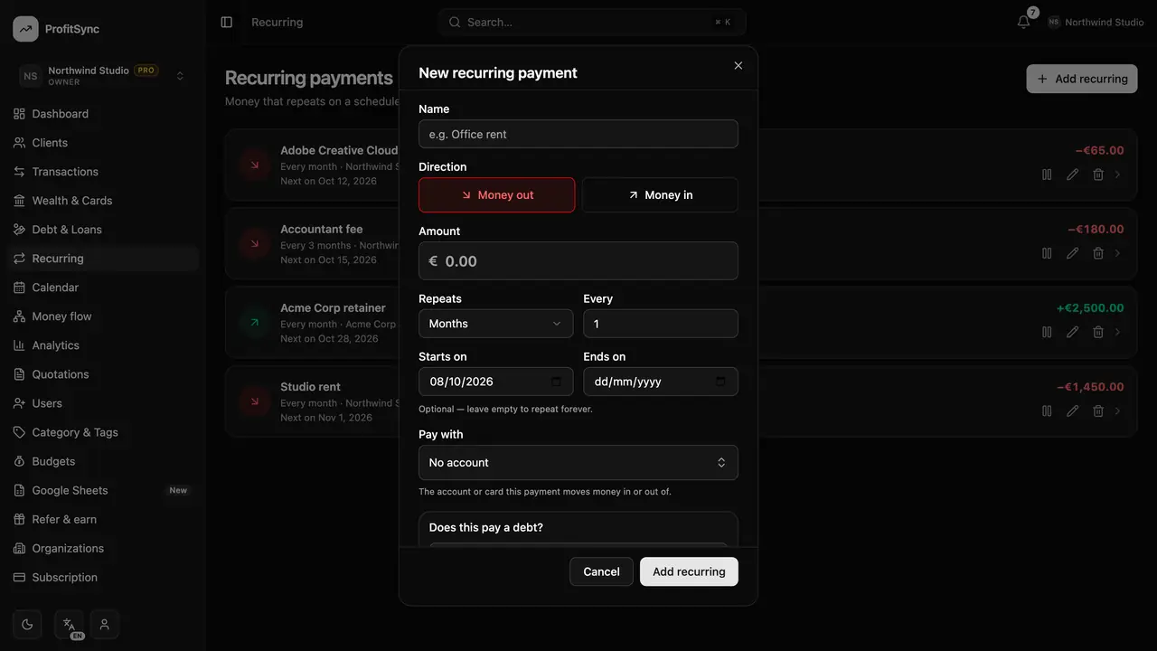The width and height of the screenshot is (1157, 651).
Task: Expand Studio rent row chevron
Action: point(1118,410)
